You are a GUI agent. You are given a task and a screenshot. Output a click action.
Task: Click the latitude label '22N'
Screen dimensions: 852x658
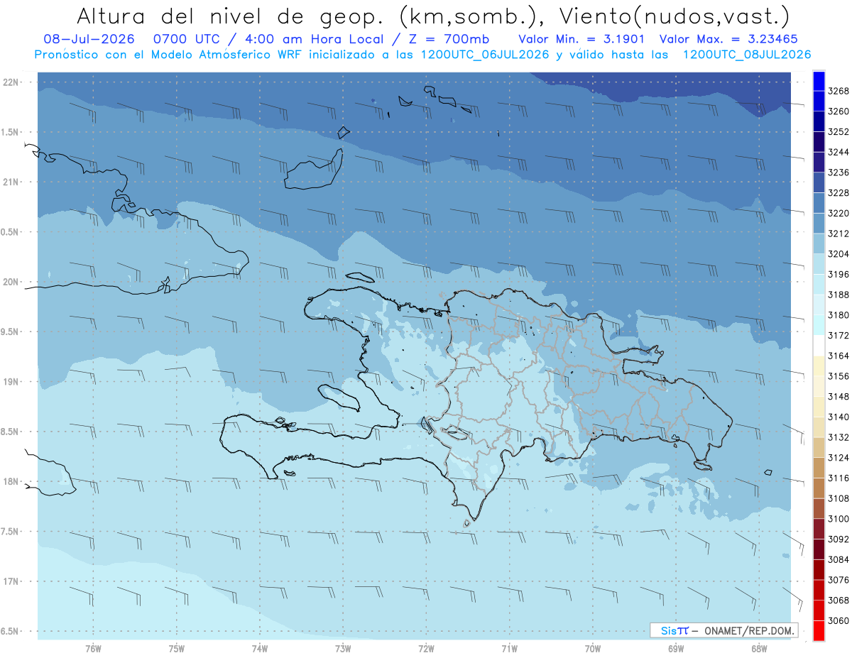[10, 82]
